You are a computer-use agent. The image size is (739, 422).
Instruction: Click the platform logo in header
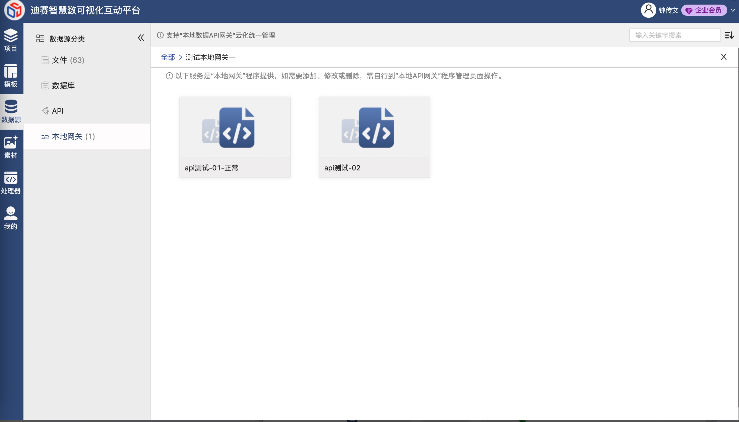click(14, 10)
